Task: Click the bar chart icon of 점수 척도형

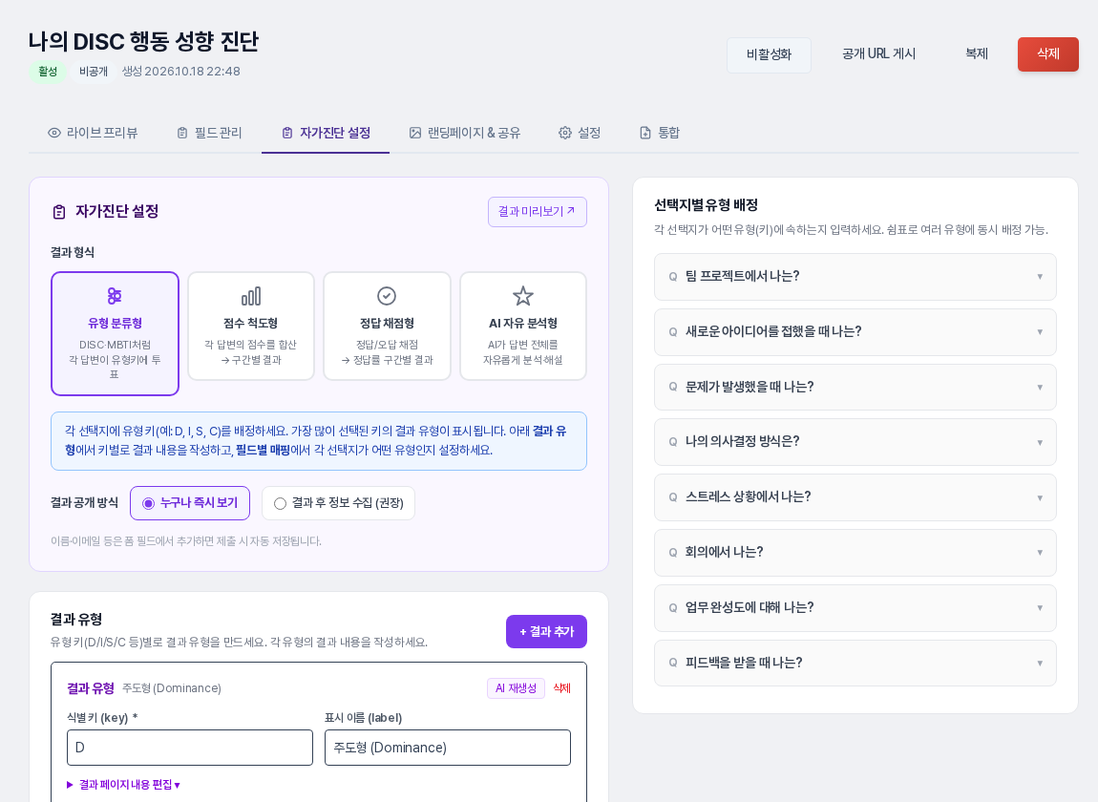Action: (x=251, y=296)
